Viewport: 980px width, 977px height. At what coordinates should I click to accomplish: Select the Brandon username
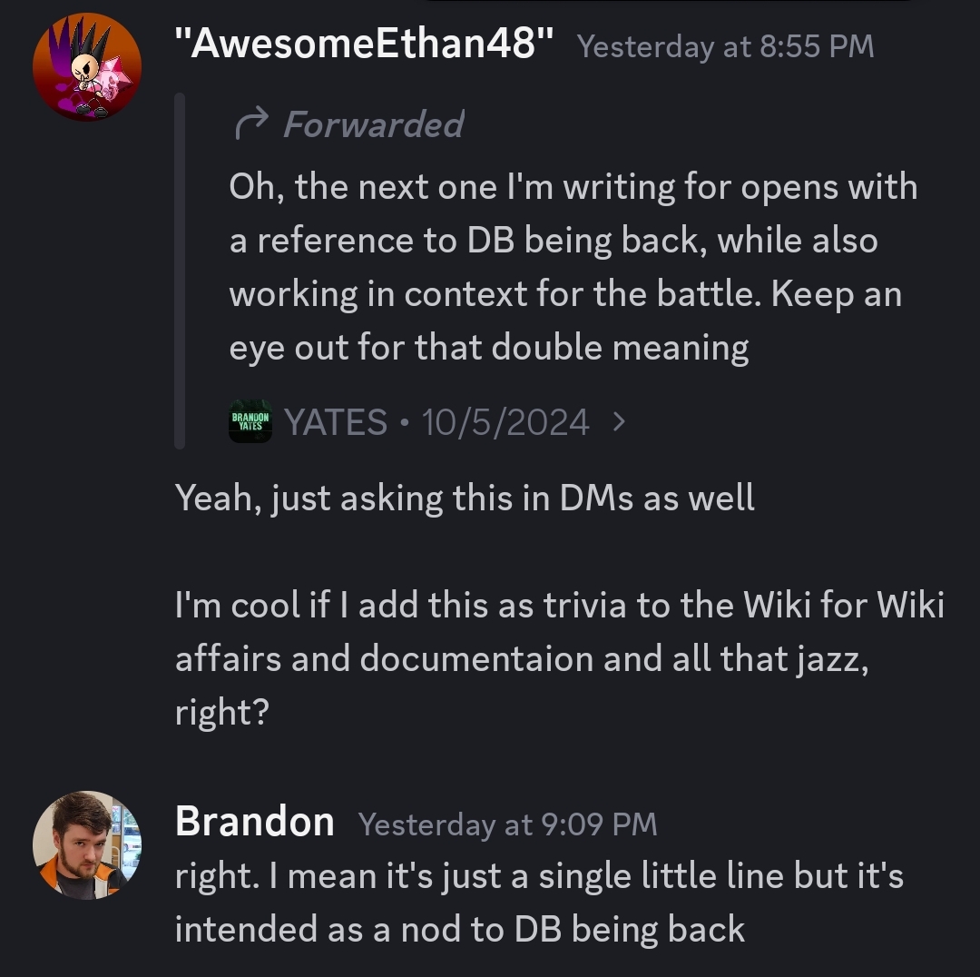(x=254, y=821)
